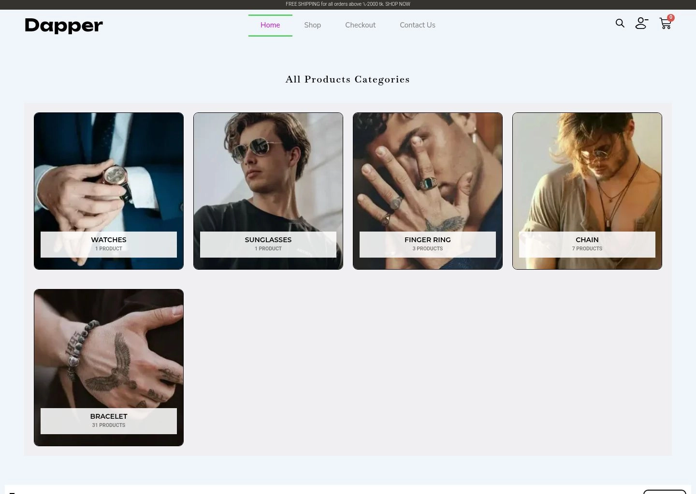The image size is (696, 494).
Task: Open the Sunglasses category label
Action: coord(268,240)
